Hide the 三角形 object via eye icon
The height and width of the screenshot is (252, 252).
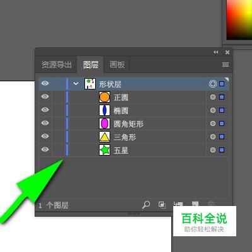[45, 136]
